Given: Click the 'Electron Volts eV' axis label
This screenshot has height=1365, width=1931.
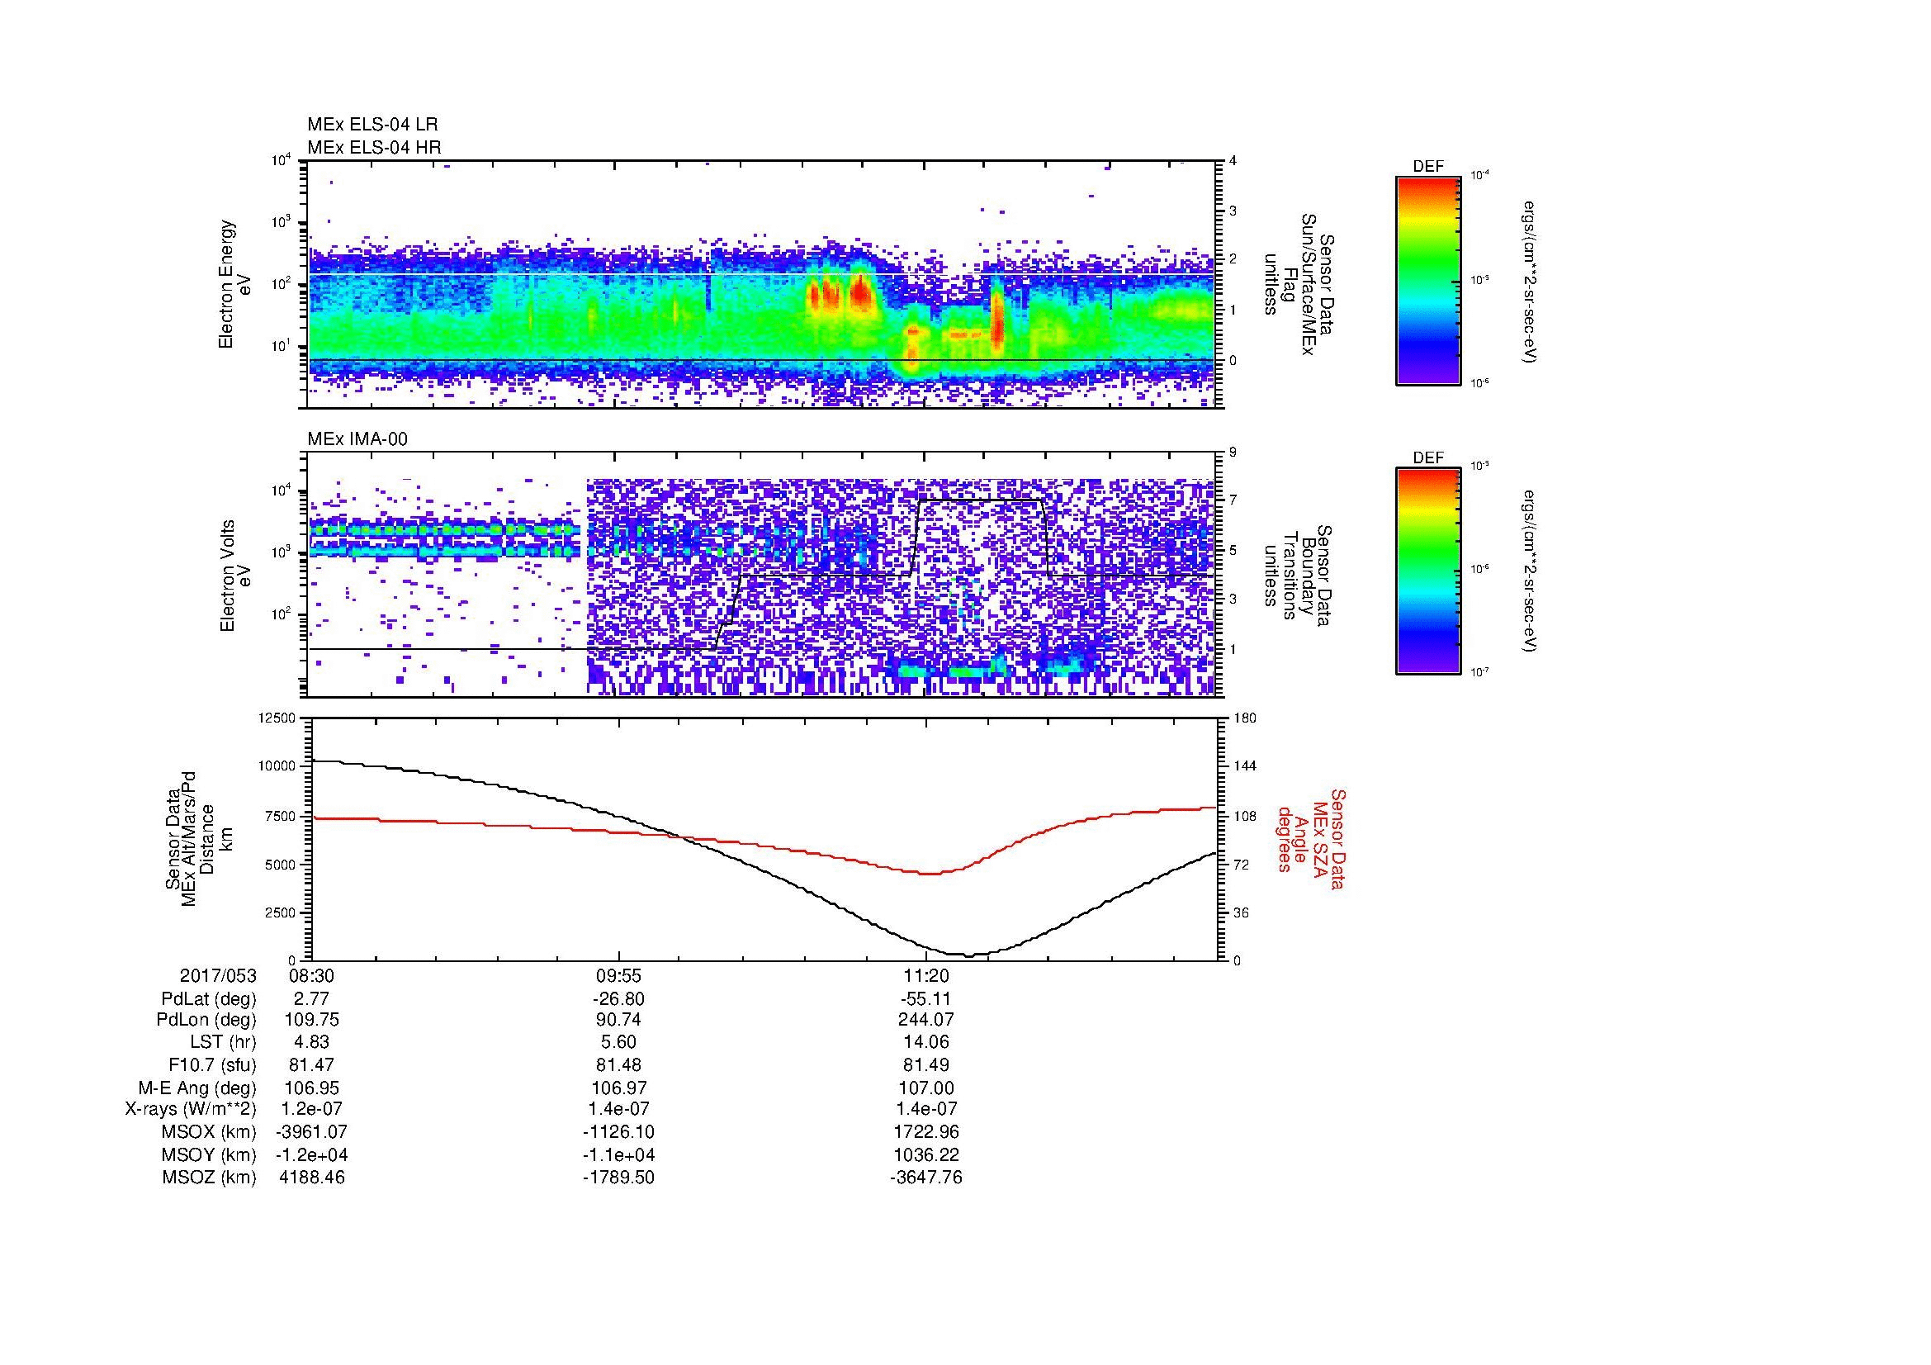Looking at the screenshot, I should tap(235, 576).
